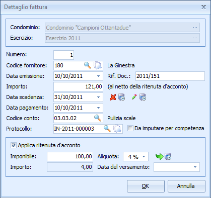Click copy documents icon beside Protocollo field

pyautogui.click(x=117, y=129)
